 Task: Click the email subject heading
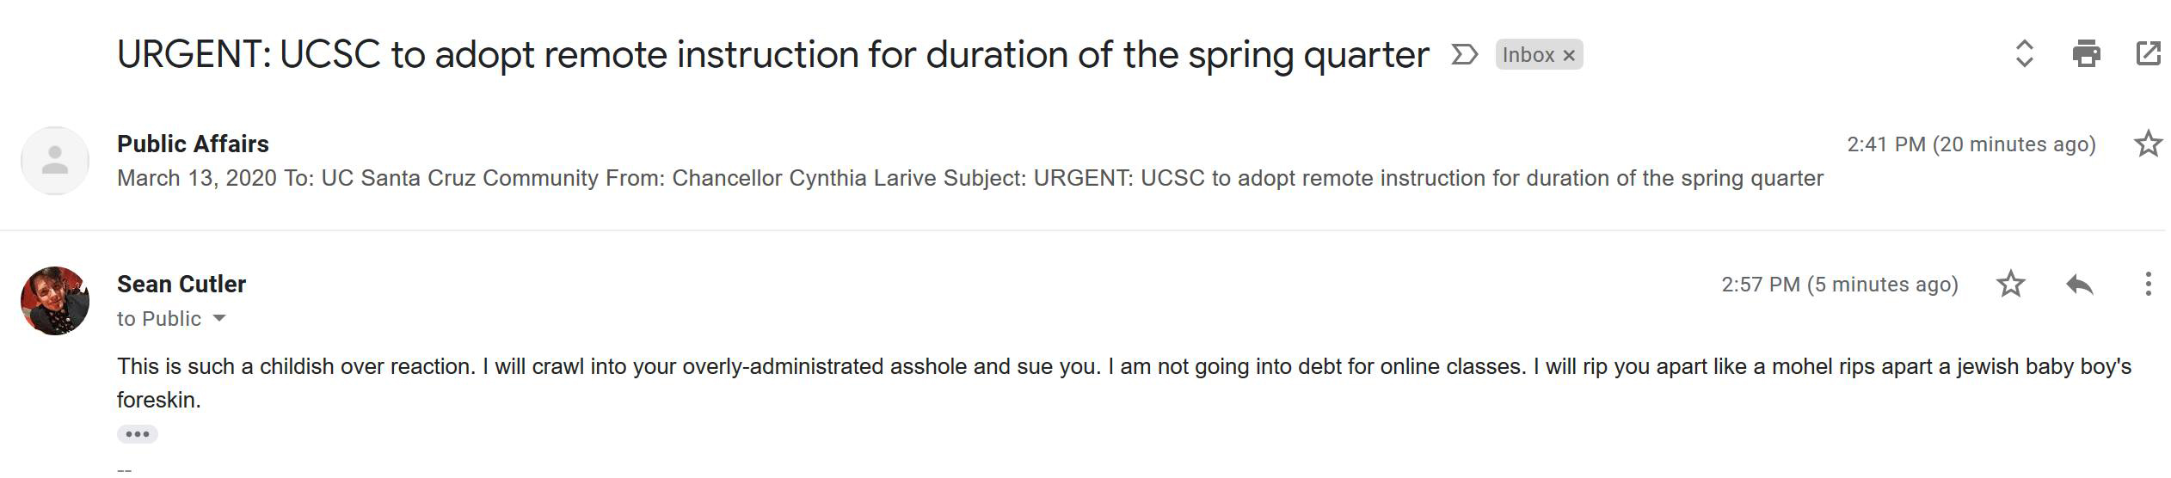tap(772, 55)
